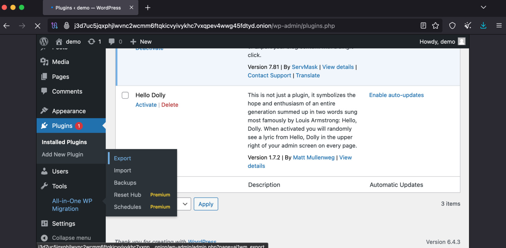Viewport: 506px width, 248px height.
Task: Open the WordPress logo menu
Action: [44, 42]
